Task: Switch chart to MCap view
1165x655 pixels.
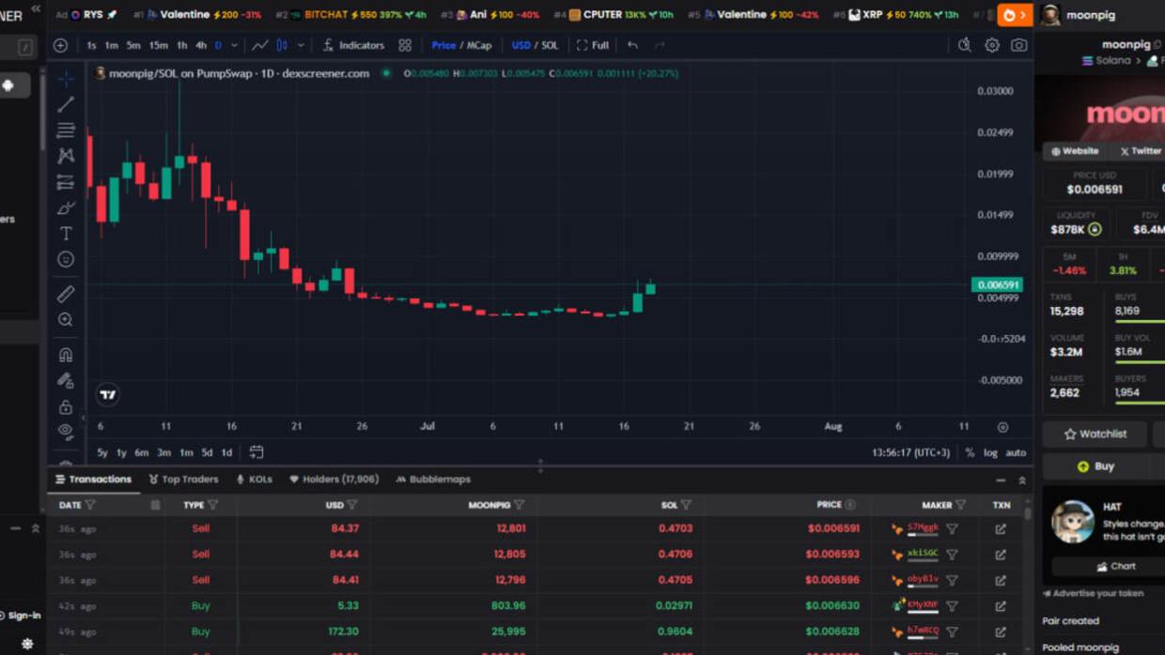Action: 478,45
